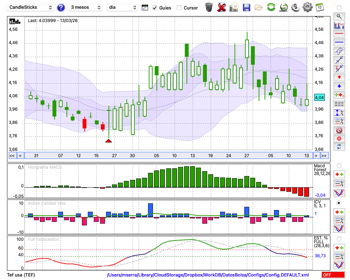Open the CandleSticks chart type dropdown
The image size is (350, 280).
click(31, 7)
